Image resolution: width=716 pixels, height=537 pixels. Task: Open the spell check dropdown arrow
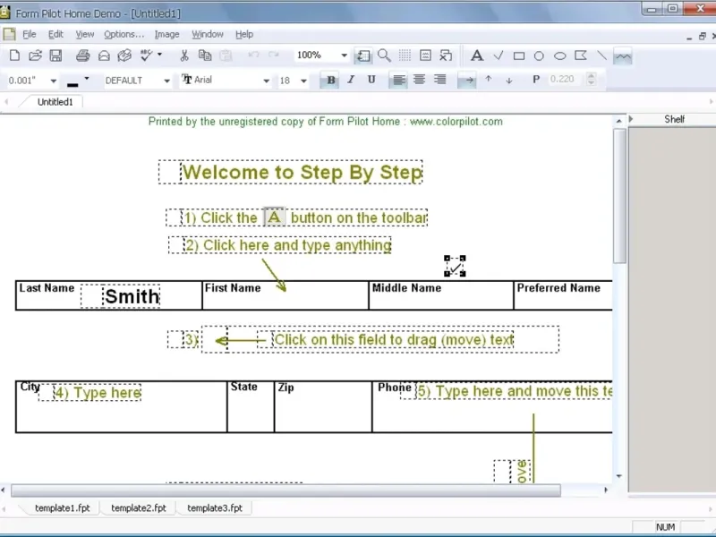pyautogui.click(x=159, y=55)
